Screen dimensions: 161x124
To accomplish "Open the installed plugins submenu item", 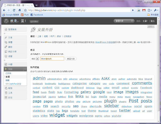I will [8, 73].
